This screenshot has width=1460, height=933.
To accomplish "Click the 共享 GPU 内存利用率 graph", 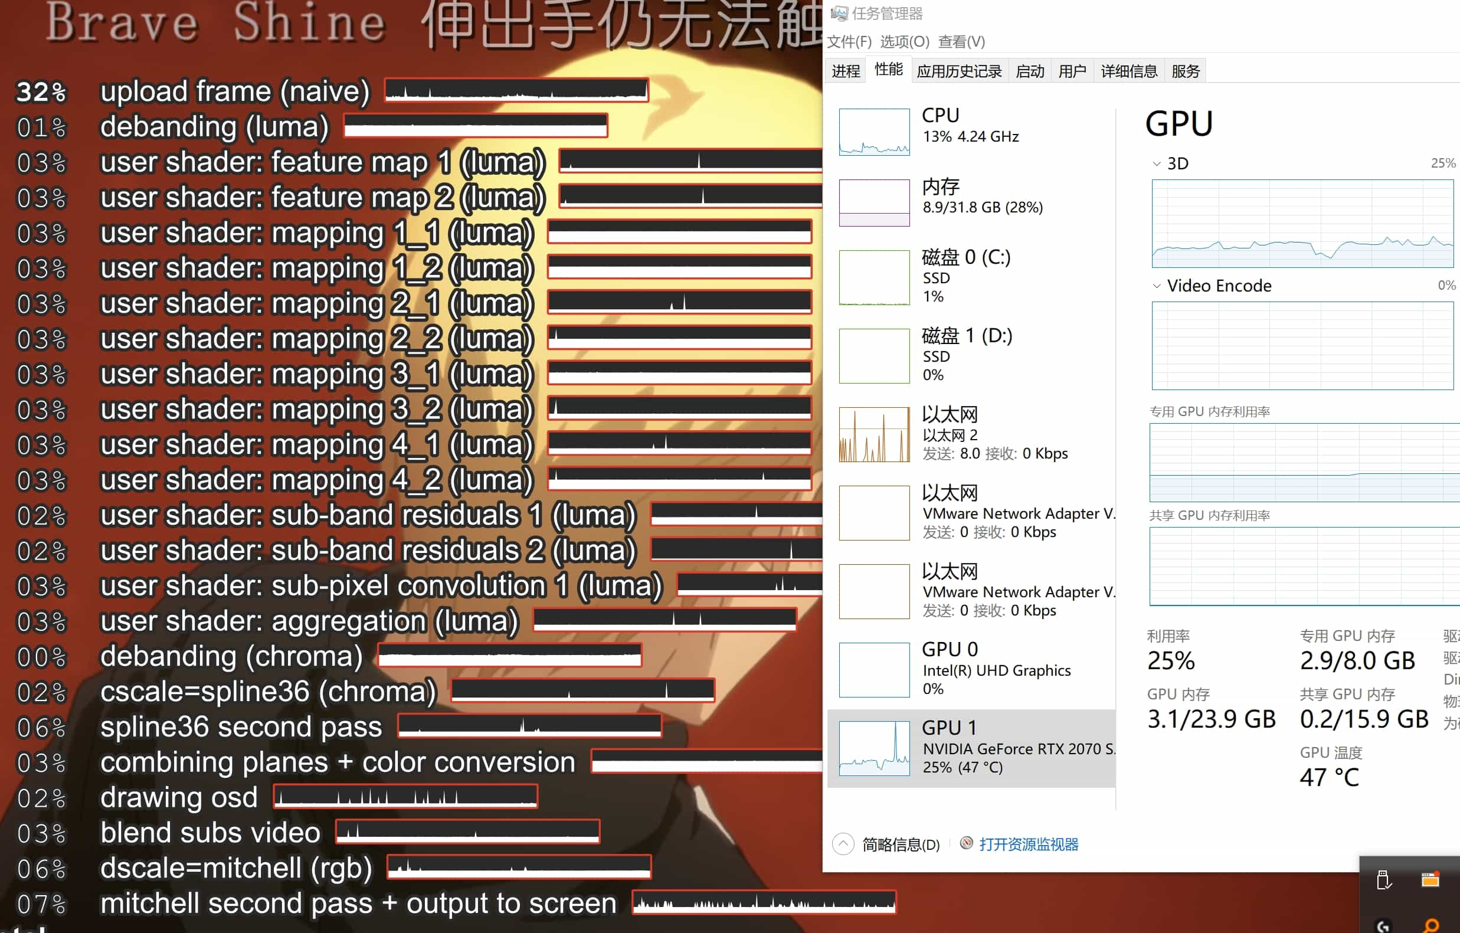I will pyautogui.click(x=1305, y=566).
